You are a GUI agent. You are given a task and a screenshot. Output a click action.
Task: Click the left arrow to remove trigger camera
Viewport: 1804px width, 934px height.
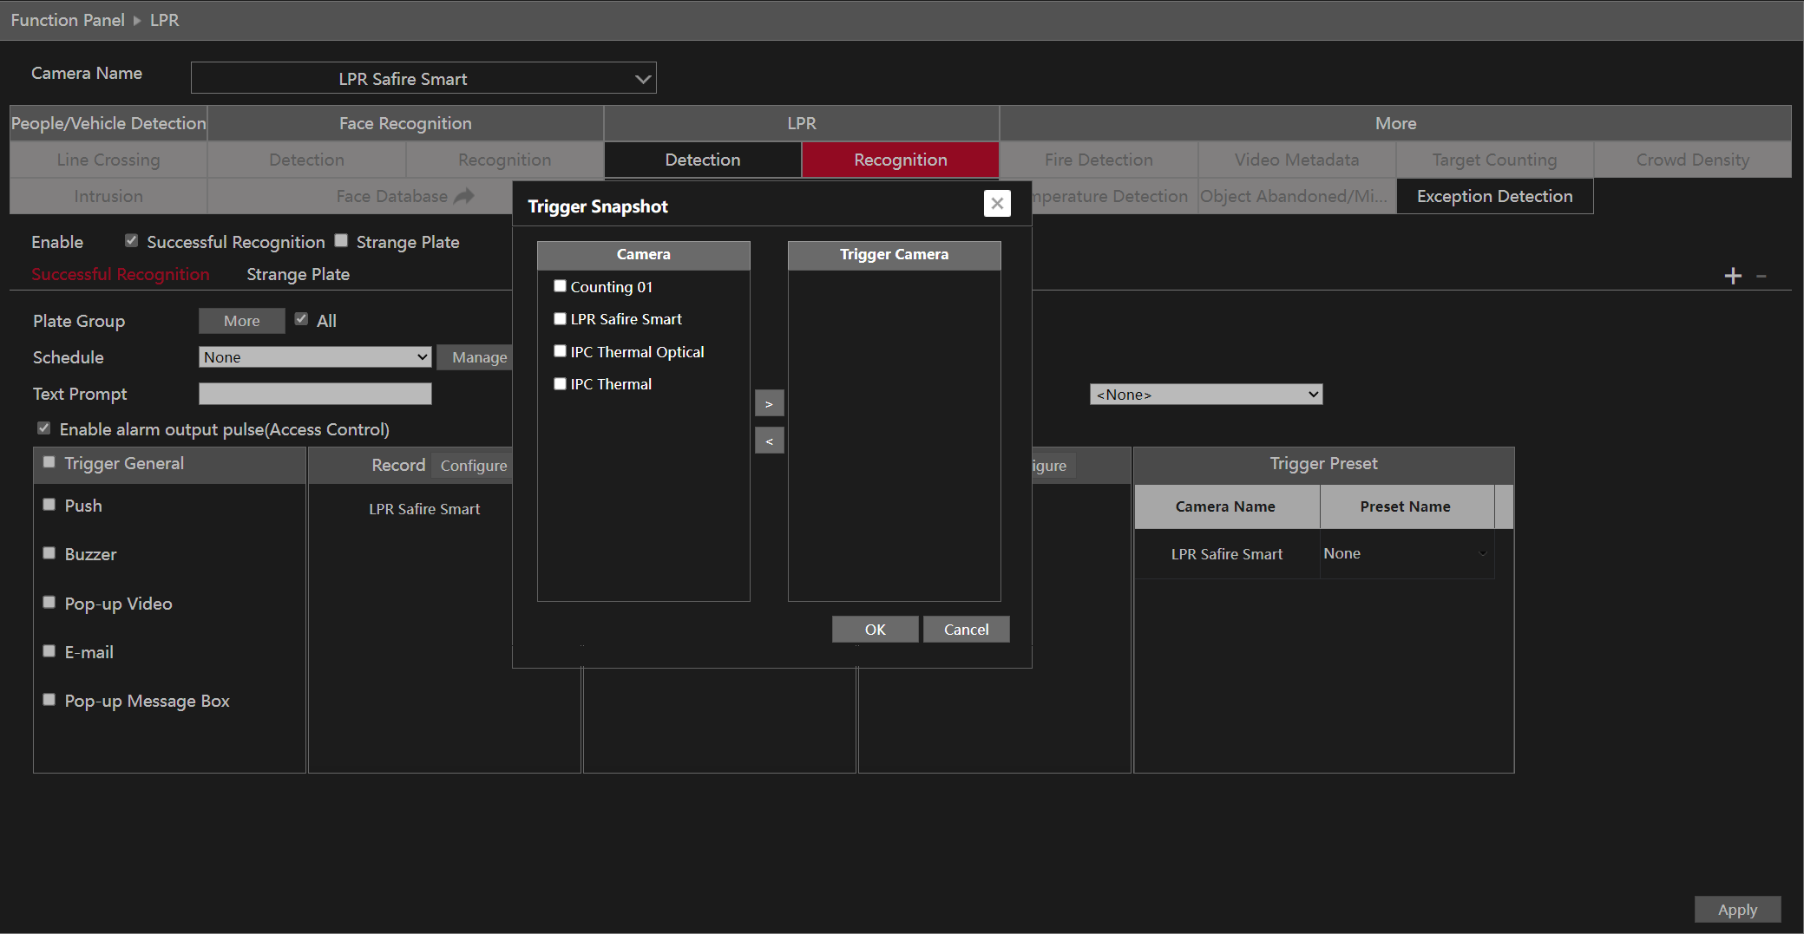tap(769, 441)
